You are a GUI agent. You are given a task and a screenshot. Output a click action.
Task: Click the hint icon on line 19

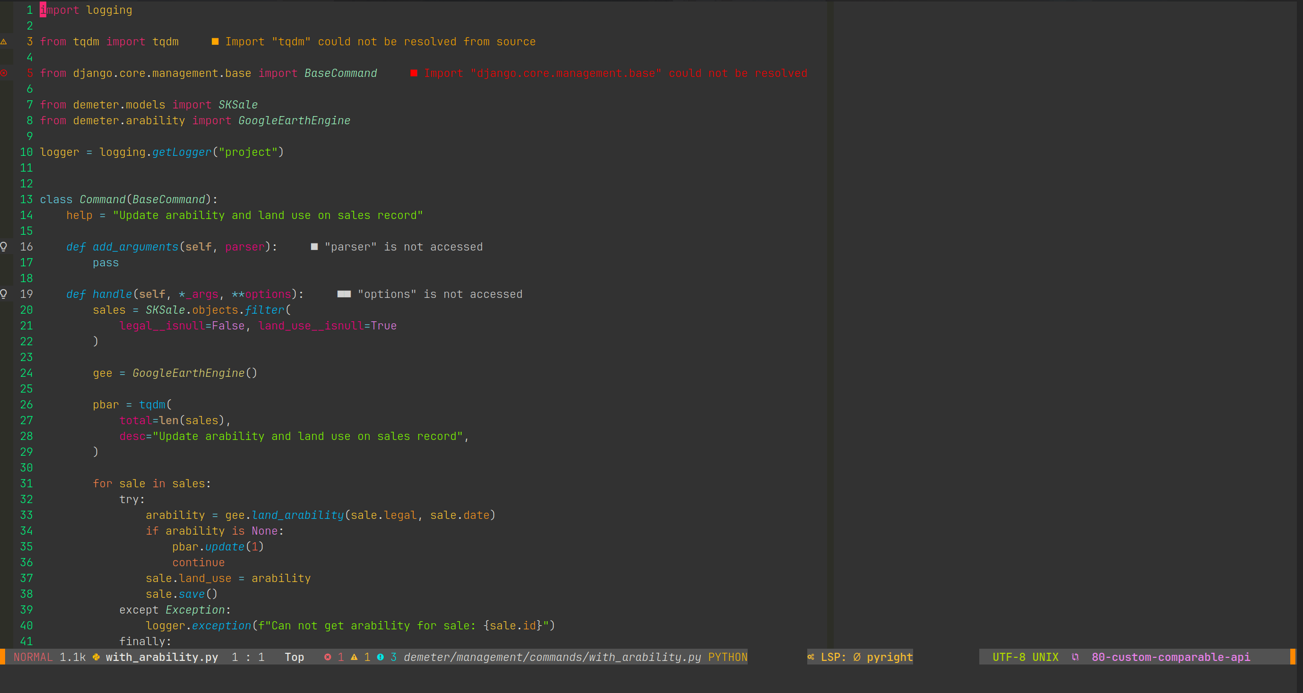(x=8, y=294)
